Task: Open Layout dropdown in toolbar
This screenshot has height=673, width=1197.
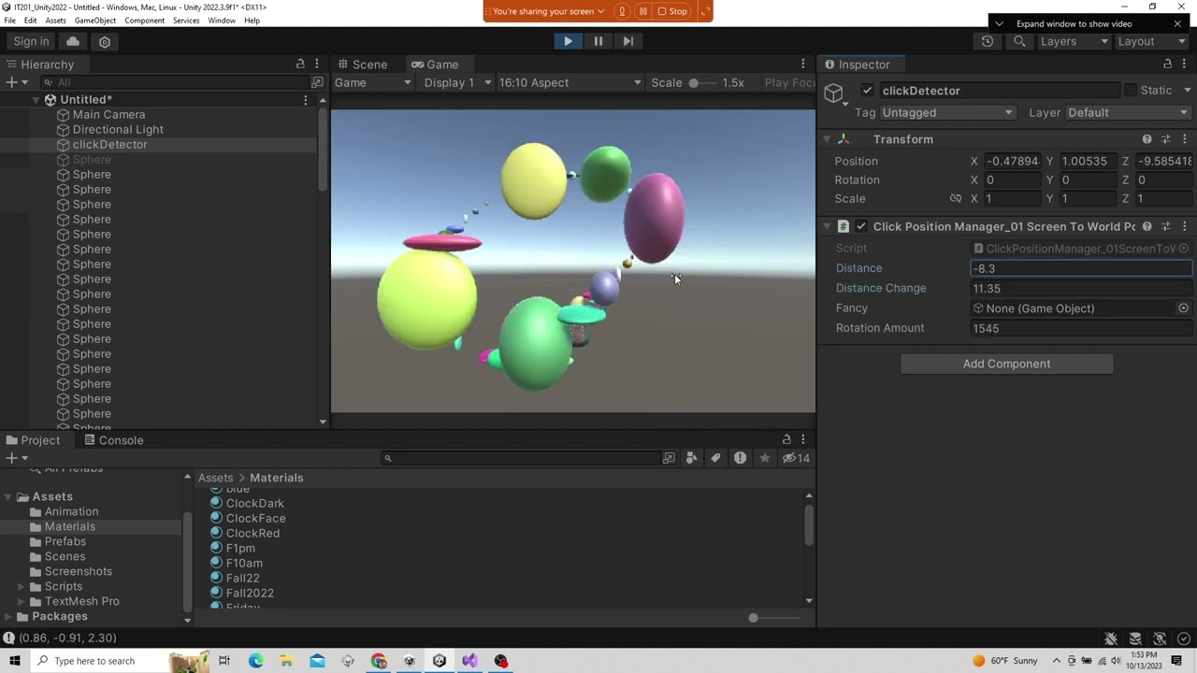Action: coord(1149,41)
